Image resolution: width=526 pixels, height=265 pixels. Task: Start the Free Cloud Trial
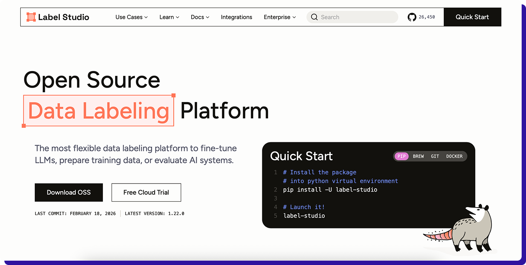tap(146, 193)
